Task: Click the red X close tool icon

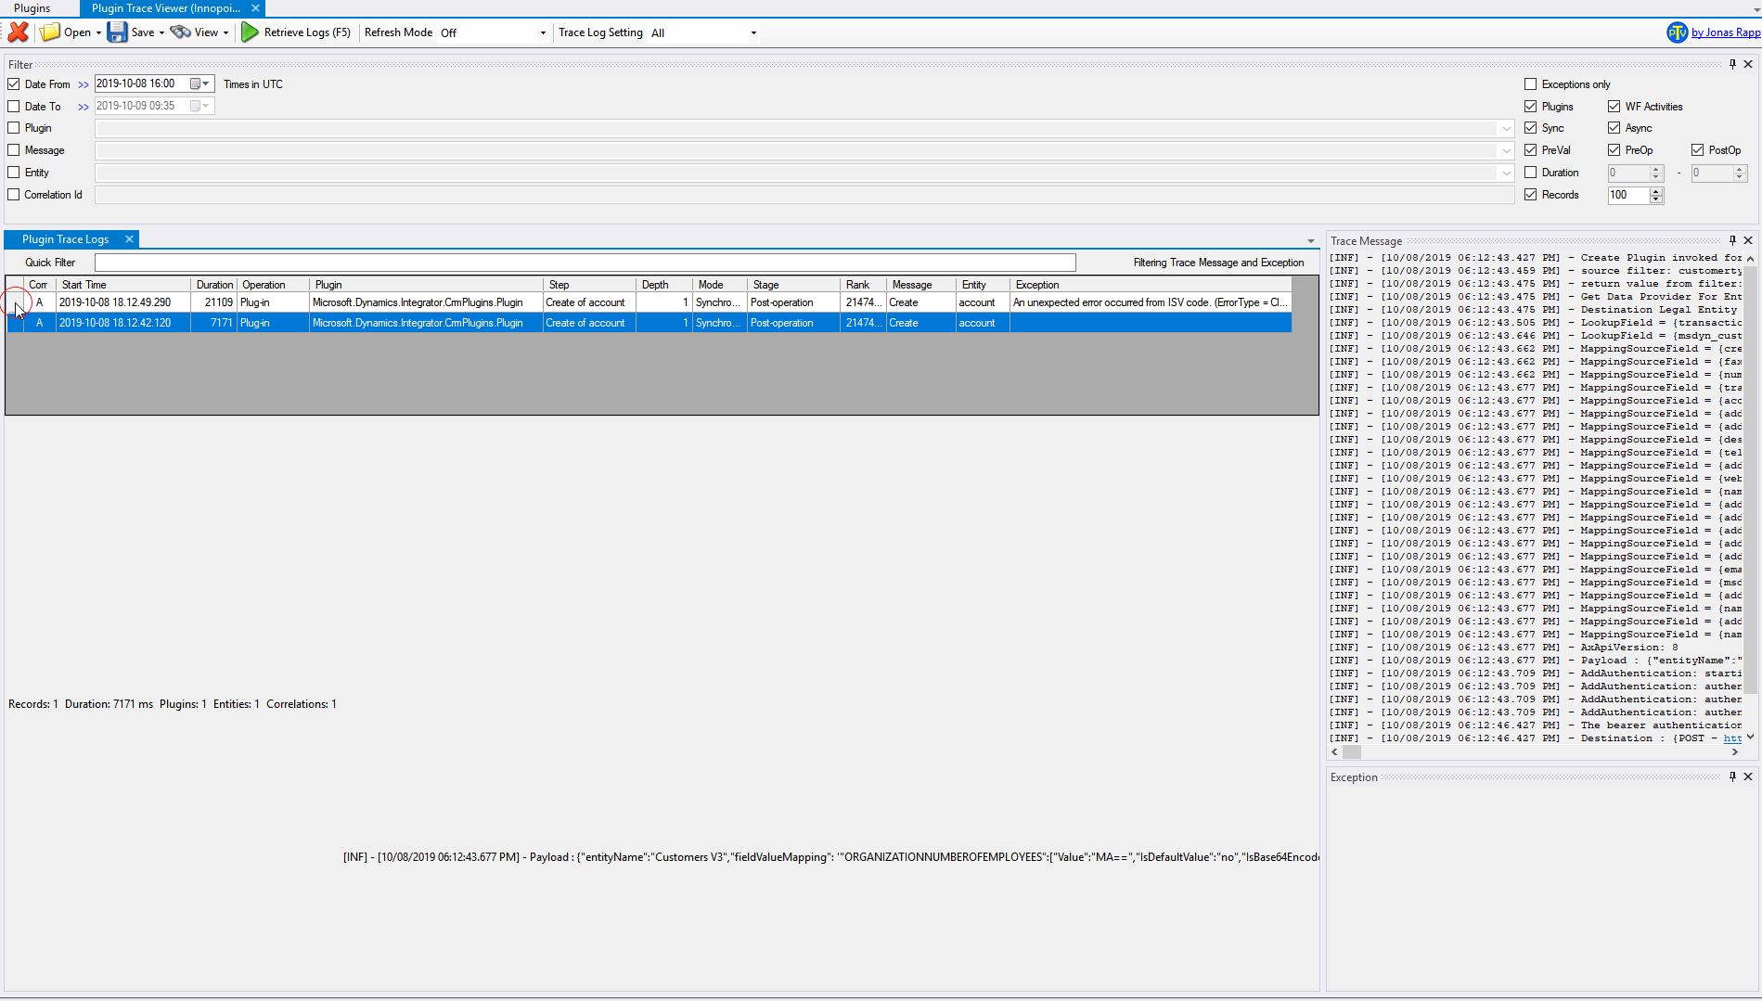Action: (x=17, y=32)
